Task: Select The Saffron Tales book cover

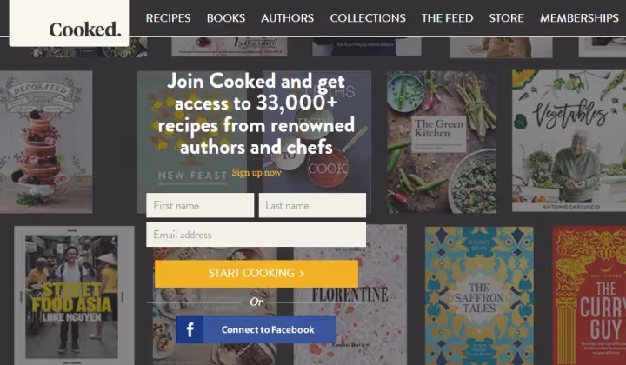Action: click(x=479, y=295)
